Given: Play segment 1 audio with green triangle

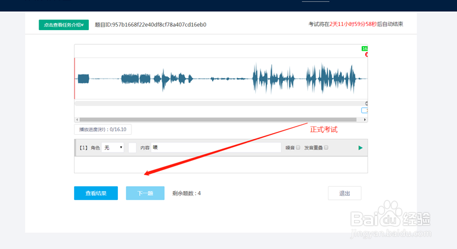Looking at the screenshot, I should 361,148.
